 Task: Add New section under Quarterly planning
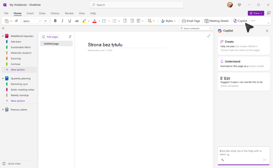point(18,101)
